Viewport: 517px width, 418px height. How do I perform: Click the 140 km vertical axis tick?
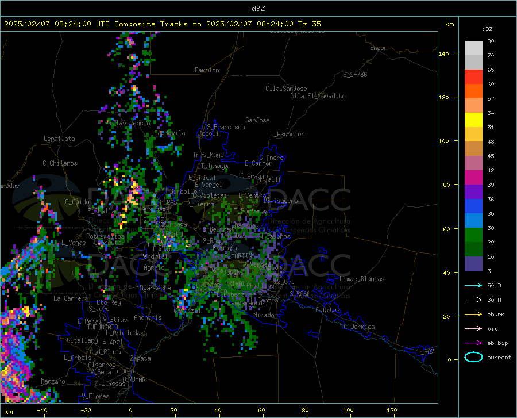[456, 53]
